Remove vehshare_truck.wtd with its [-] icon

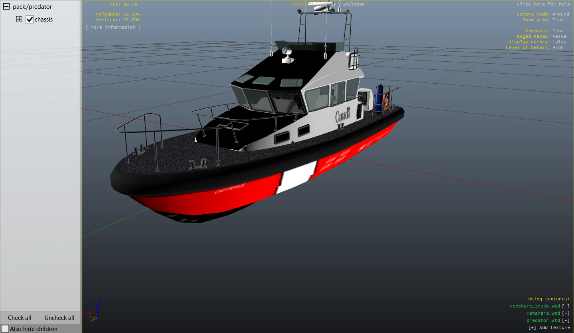click(566, 306)
